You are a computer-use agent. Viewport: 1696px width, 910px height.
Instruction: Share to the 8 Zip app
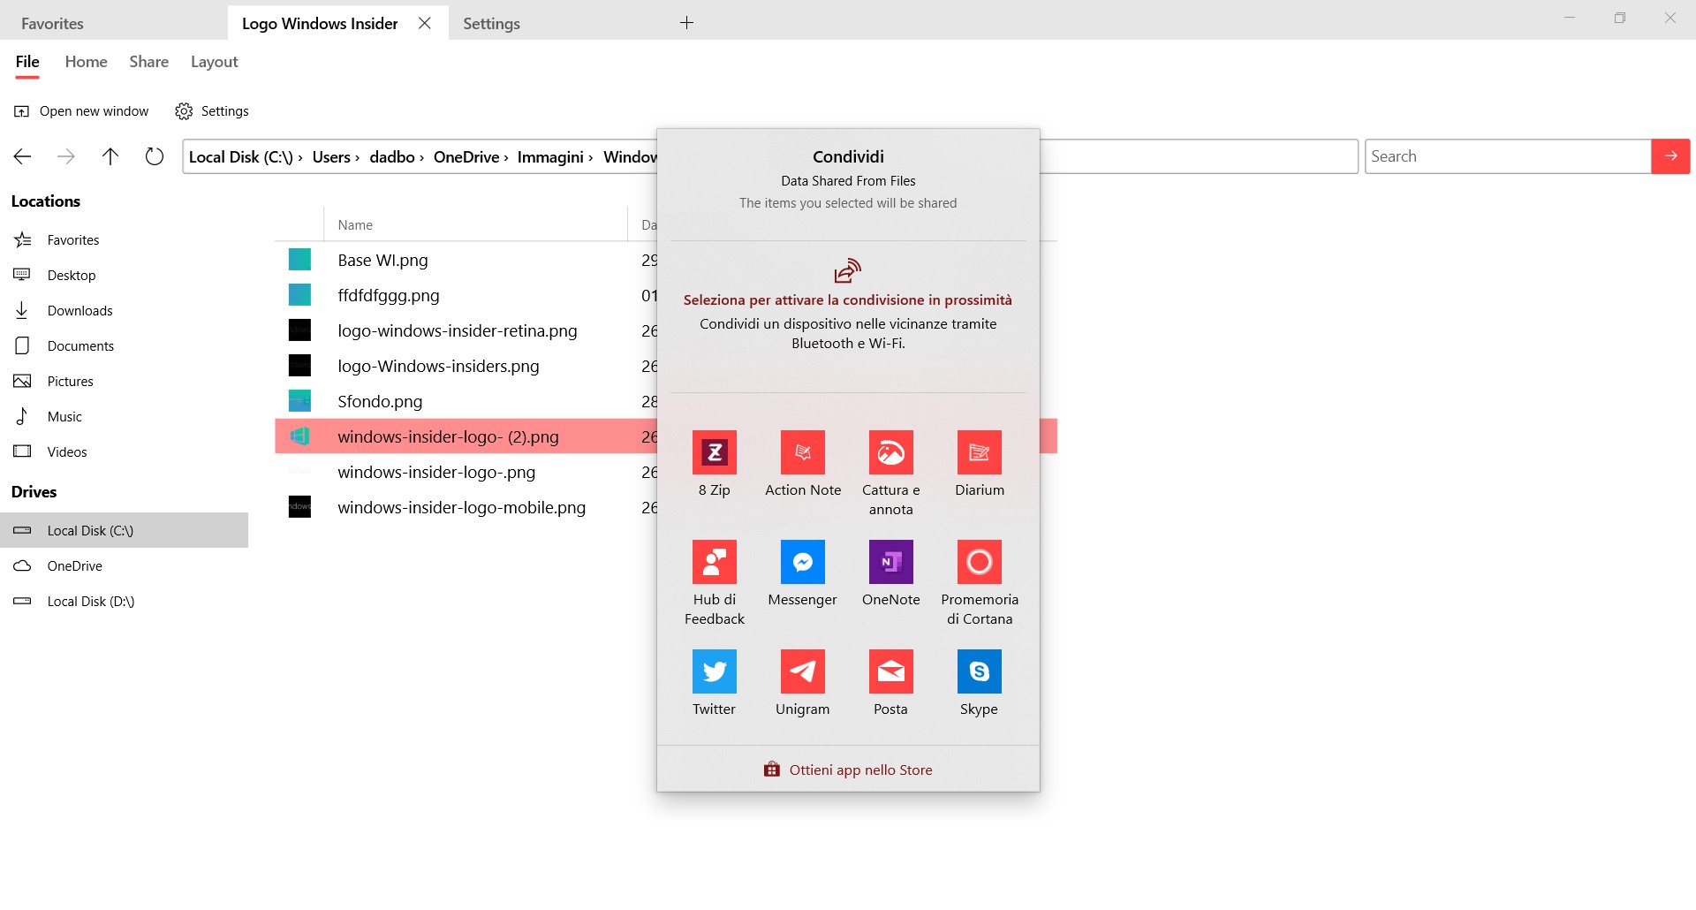[x=714, y=465]
